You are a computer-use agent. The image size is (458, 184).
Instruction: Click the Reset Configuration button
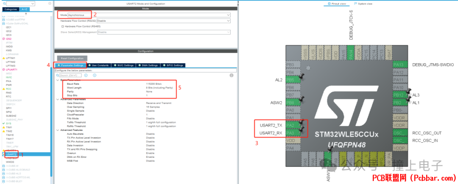(x=72, y=58)
